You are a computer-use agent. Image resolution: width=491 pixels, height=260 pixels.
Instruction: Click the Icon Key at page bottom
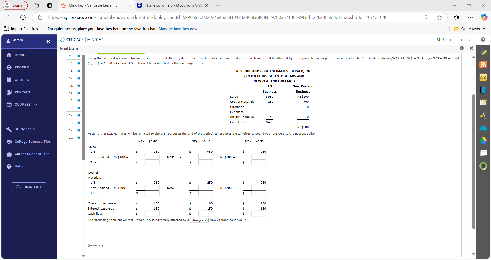(96, 246)
